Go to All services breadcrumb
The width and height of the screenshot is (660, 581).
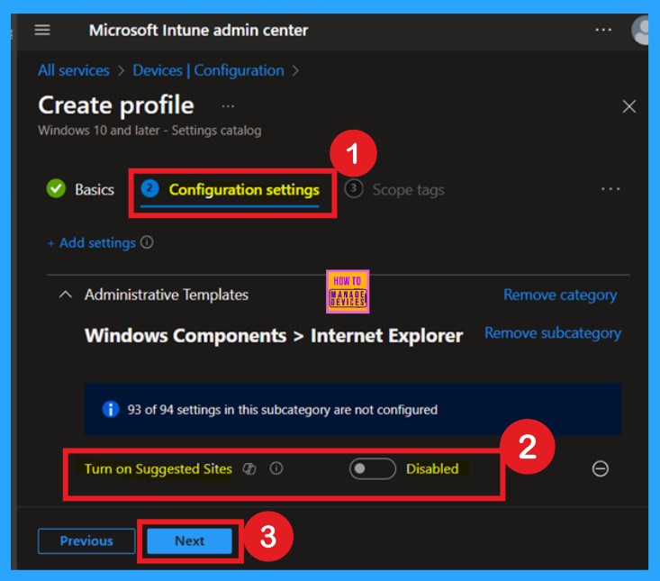pos(74,70)
